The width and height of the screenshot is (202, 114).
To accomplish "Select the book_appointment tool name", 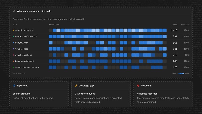I will [25, 61].
